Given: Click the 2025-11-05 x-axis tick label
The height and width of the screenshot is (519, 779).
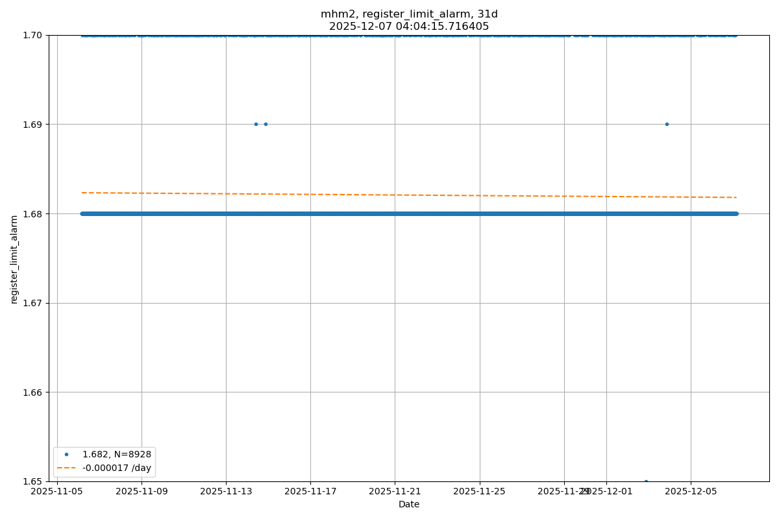Looking at the screenshot, I should tap(57, 491).
